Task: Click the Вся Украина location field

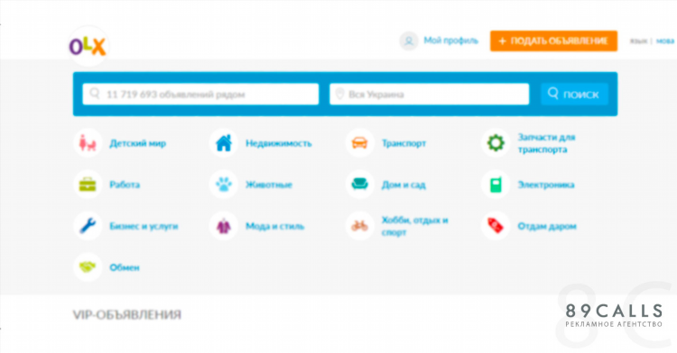Action: pyautogui.click(x=429, y=94)
